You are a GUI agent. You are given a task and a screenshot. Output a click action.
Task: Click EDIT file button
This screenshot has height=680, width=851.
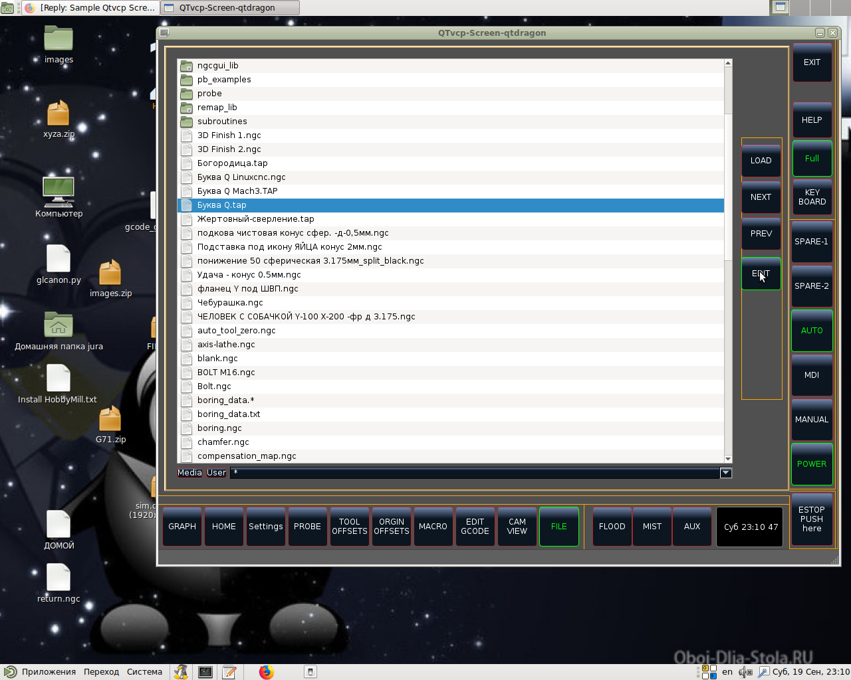point(761,274)
